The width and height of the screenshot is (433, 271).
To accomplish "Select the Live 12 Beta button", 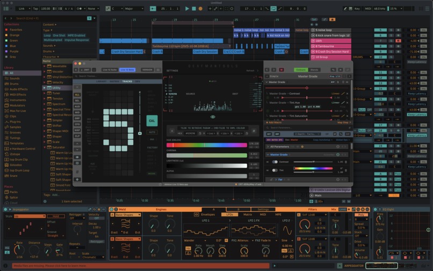I will click(127, 70).
